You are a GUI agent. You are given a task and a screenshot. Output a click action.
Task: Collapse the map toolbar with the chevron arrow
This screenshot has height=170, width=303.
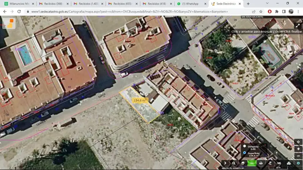(x=225, y=163)
